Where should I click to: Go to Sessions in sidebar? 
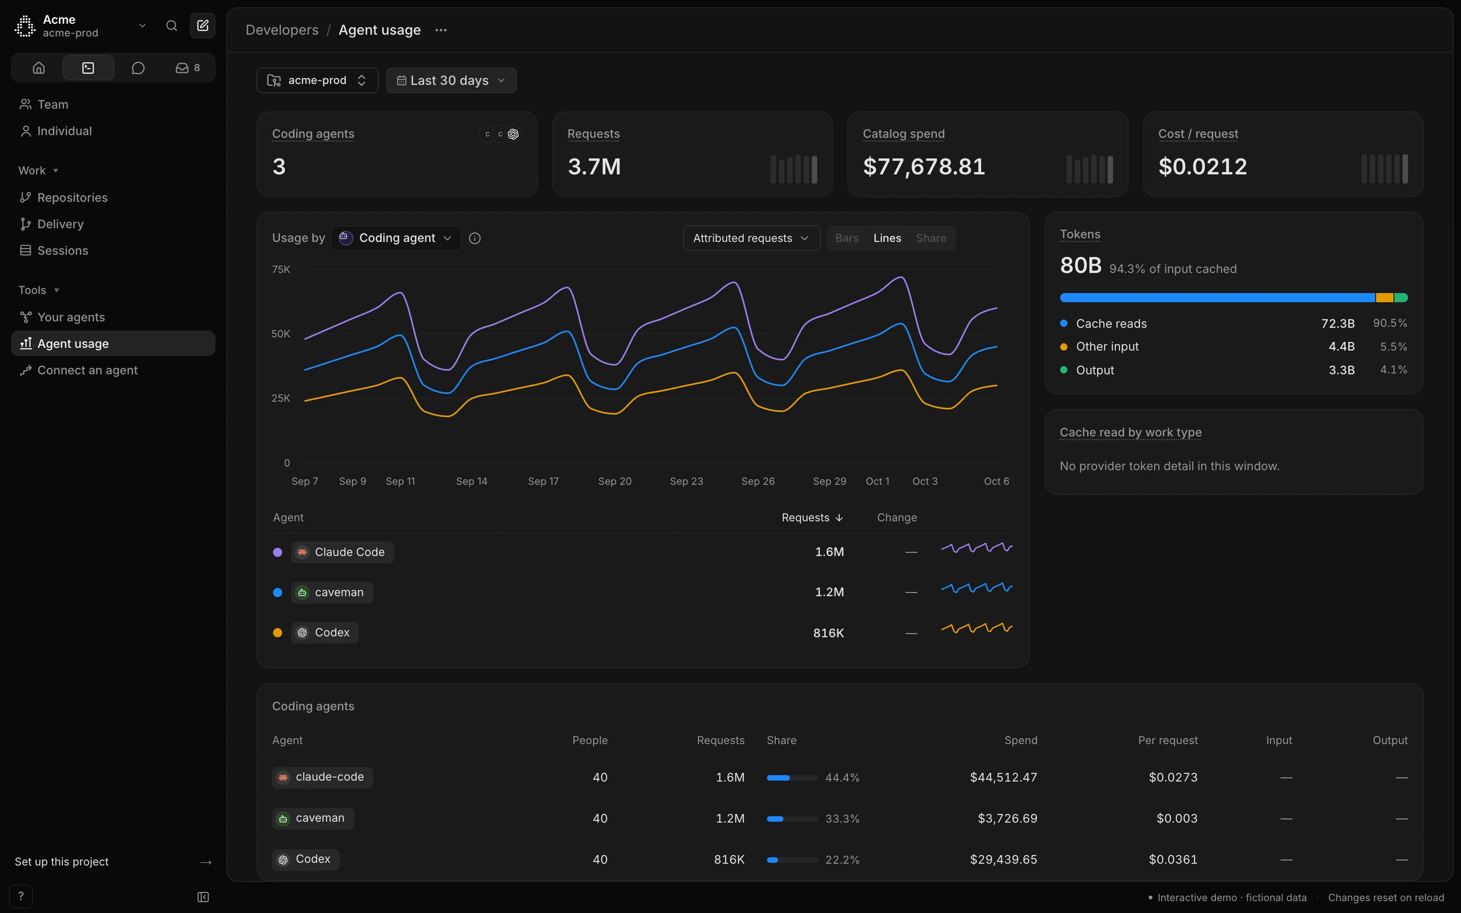(x=113, y=251)
